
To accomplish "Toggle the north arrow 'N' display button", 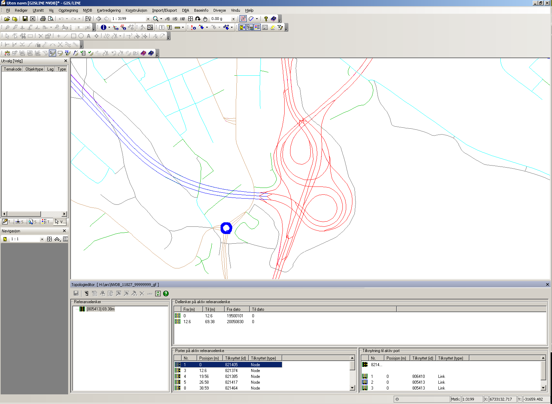I will coord(242,27).
